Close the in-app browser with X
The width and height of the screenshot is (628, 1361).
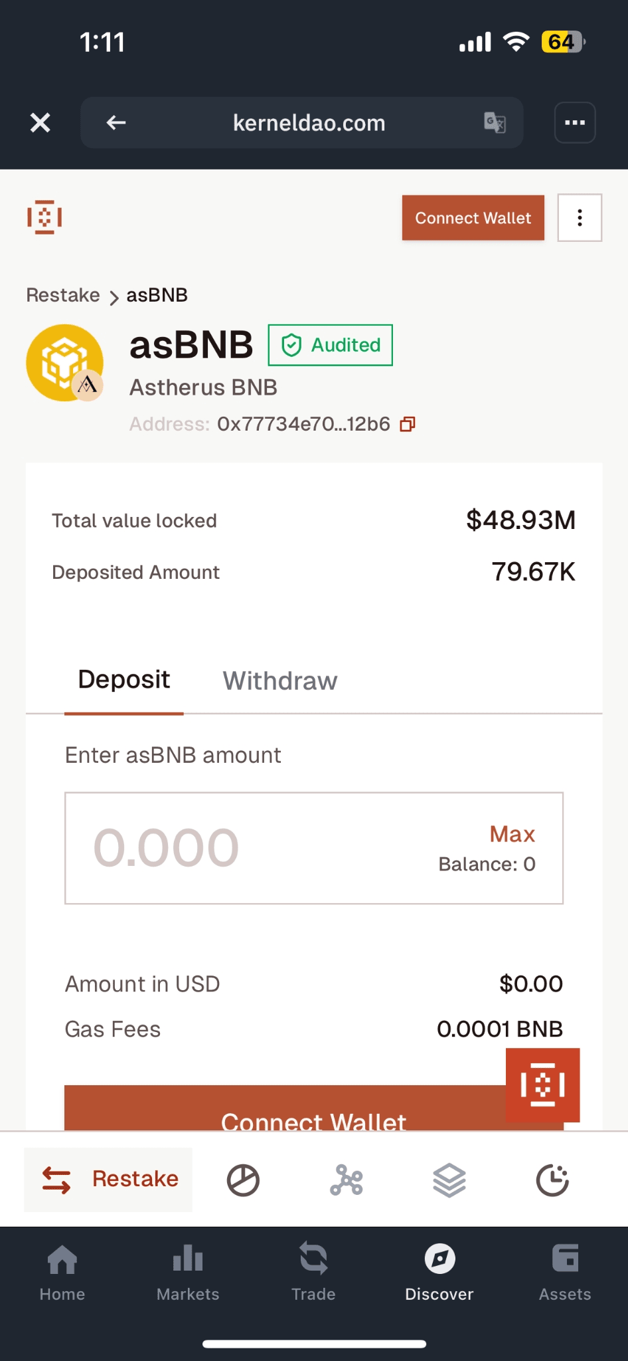(40, 122)
